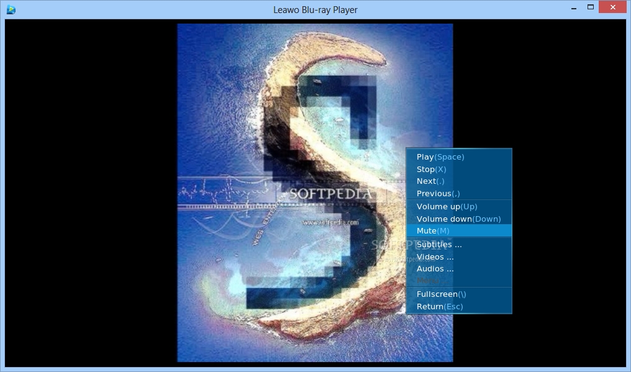Mute audio with the Mute(M) entry

(459, 230)
